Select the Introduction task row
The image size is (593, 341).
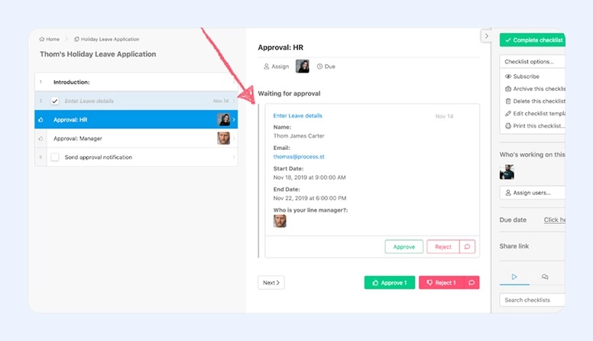pyautogui.click(x=136, y=82)
